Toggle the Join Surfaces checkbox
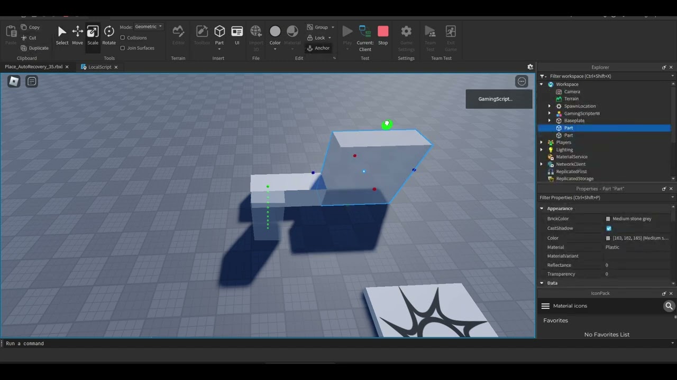This screenshot has height=380, width=677. coord(123,48)
